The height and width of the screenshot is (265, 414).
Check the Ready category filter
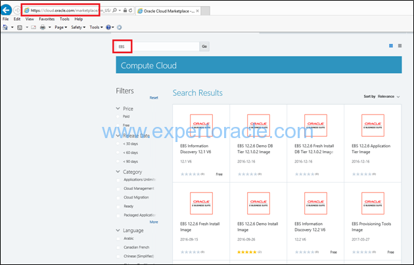coord(118,206)
